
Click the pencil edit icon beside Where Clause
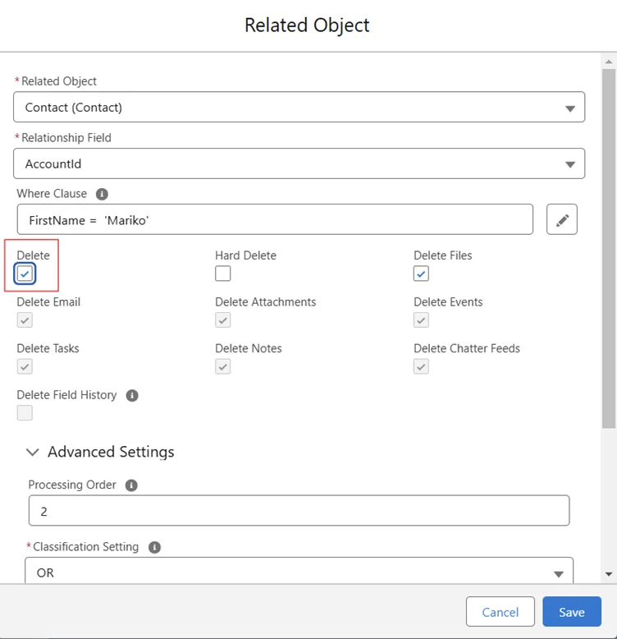click(562, 220)
